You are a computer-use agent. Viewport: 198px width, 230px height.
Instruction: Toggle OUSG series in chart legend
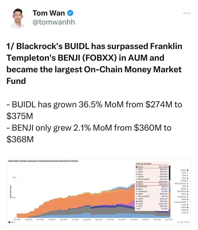(185, 210)
